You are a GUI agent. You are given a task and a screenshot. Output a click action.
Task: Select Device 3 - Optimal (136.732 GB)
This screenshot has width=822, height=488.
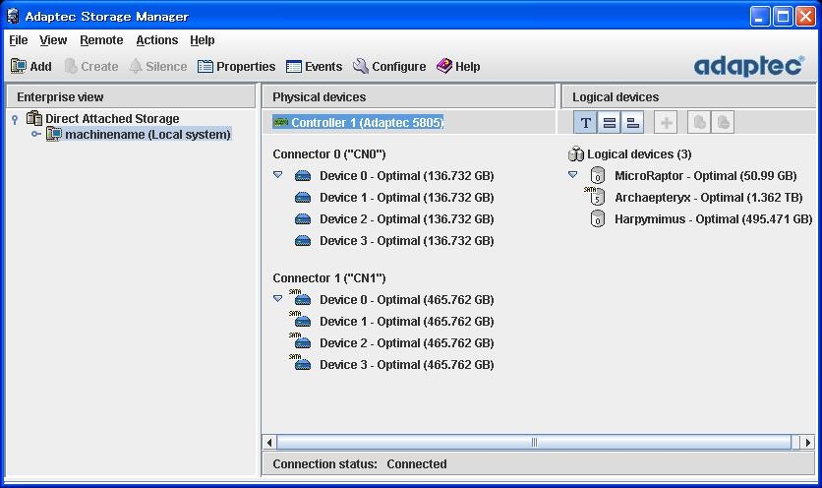(x=407, y=241)
